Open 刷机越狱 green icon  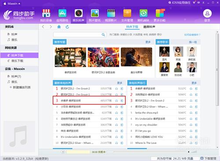(x=143, y=14)
